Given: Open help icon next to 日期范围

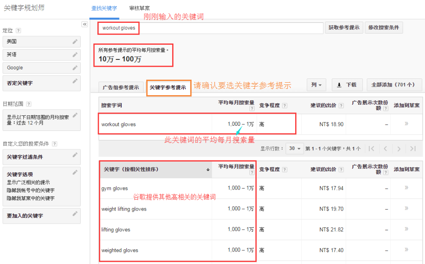Looking at the screenshot, I should [29, 104].
